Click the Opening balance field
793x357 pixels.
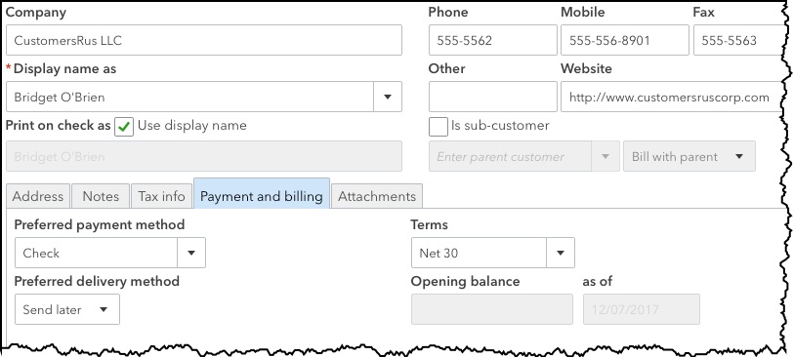(492, 309)
